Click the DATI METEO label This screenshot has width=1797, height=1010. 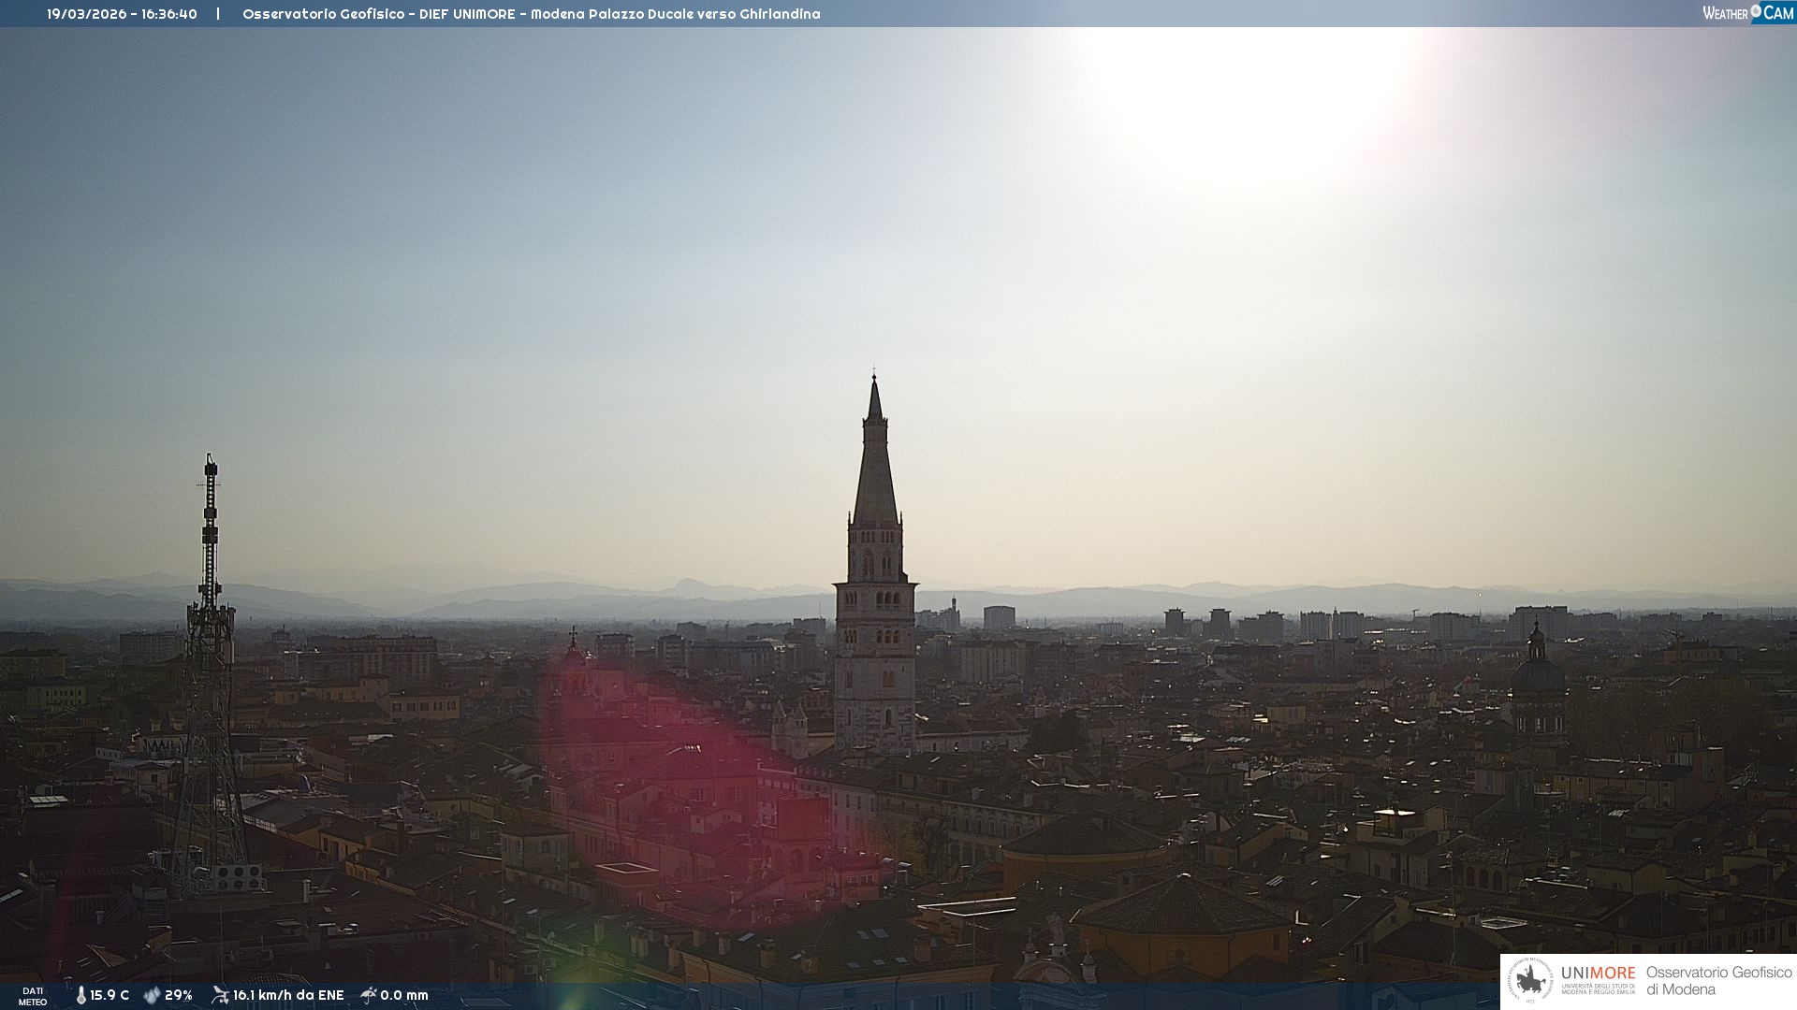pyautogui.click(x=33, y=996)
